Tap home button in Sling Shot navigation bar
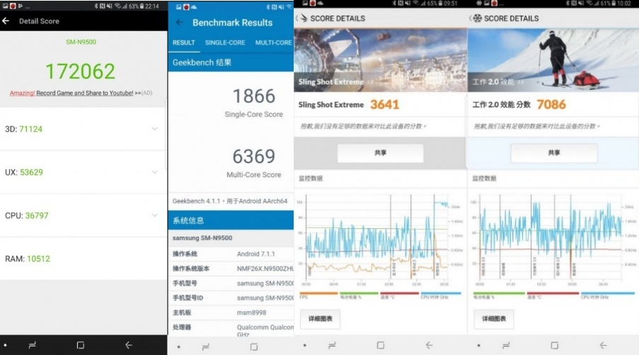 (x=381, y=345)
